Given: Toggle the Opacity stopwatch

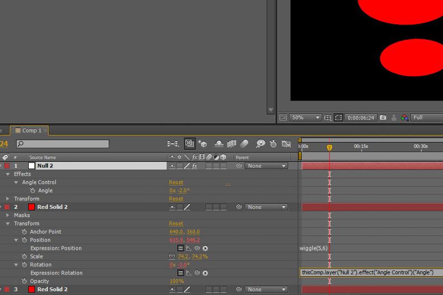Looking at the screenshot, I should [24, 281].
